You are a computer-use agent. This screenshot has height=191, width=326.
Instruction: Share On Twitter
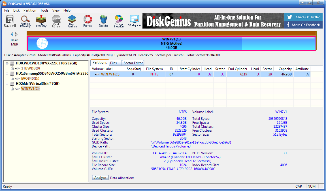coord(303,17)
